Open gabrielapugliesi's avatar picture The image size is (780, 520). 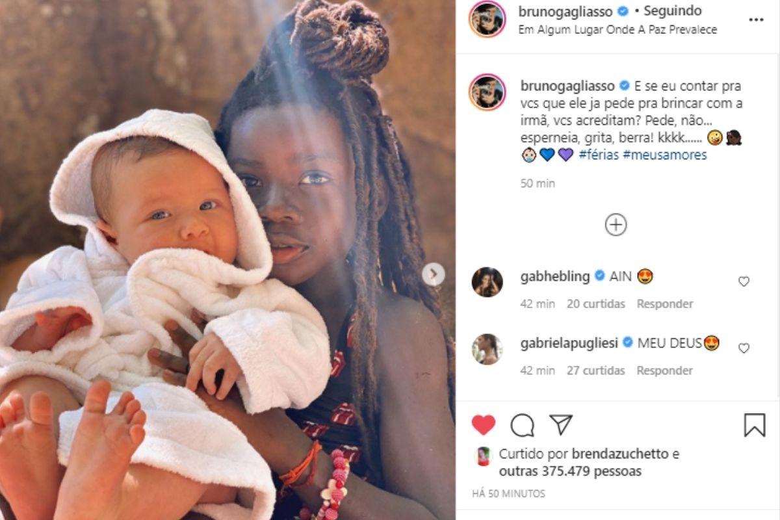tap(487, 349)
